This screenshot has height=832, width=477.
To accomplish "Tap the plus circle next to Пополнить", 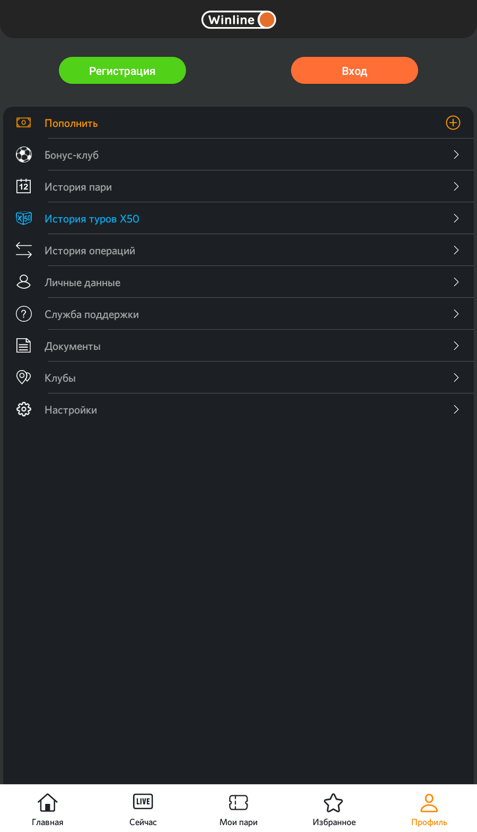I will pos(453,123).
